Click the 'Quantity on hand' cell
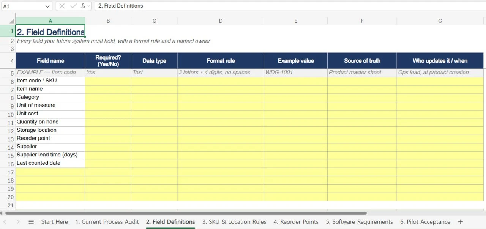486x229 pixels. click(50, 122)
